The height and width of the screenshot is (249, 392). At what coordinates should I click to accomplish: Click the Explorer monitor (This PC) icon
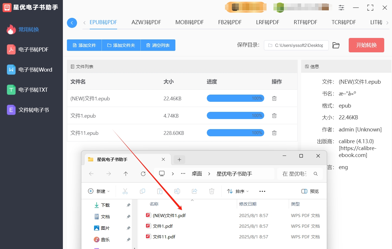coord(162,174)
